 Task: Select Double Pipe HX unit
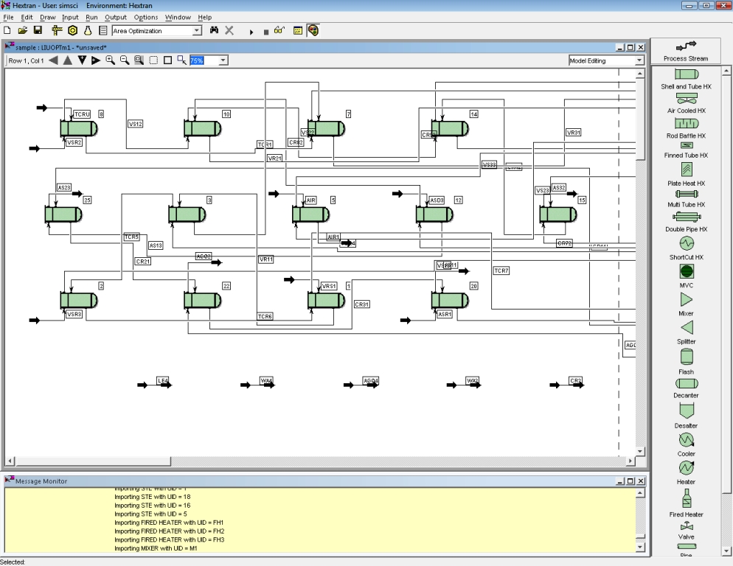pyautogui.click(x=687, y=217)
